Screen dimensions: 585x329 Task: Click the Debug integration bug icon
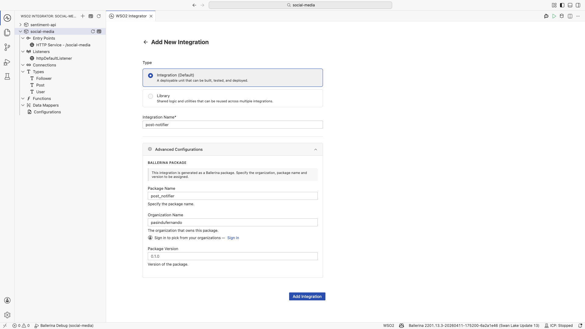(562, 16)
